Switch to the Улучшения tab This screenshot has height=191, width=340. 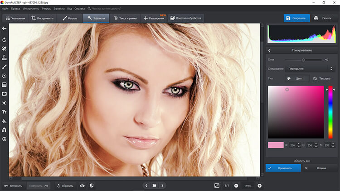[15, 19]
